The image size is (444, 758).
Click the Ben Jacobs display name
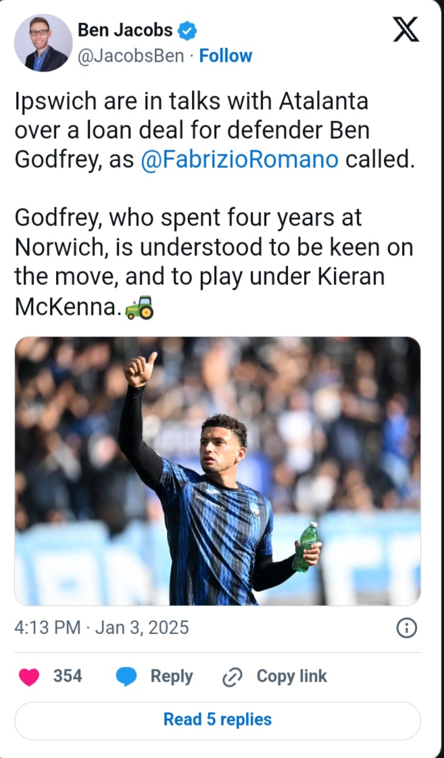pyautogui.click(x=125, y=30)
